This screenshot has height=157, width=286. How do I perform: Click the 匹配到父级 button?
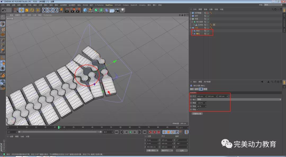point(197,113)
